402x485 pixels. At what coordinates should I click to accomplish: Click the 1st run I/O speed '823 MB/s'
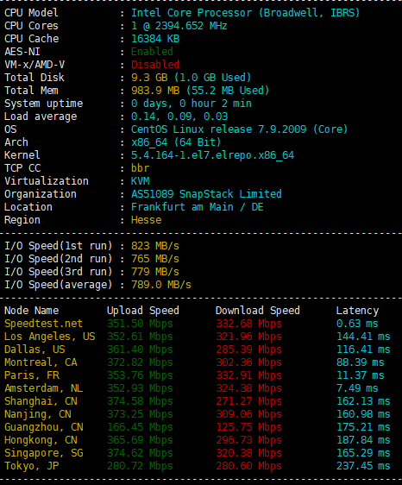point(155,246)
